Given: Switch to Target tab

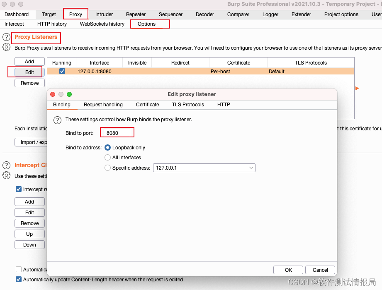Looking at the screenshot, I should point(49,14).
